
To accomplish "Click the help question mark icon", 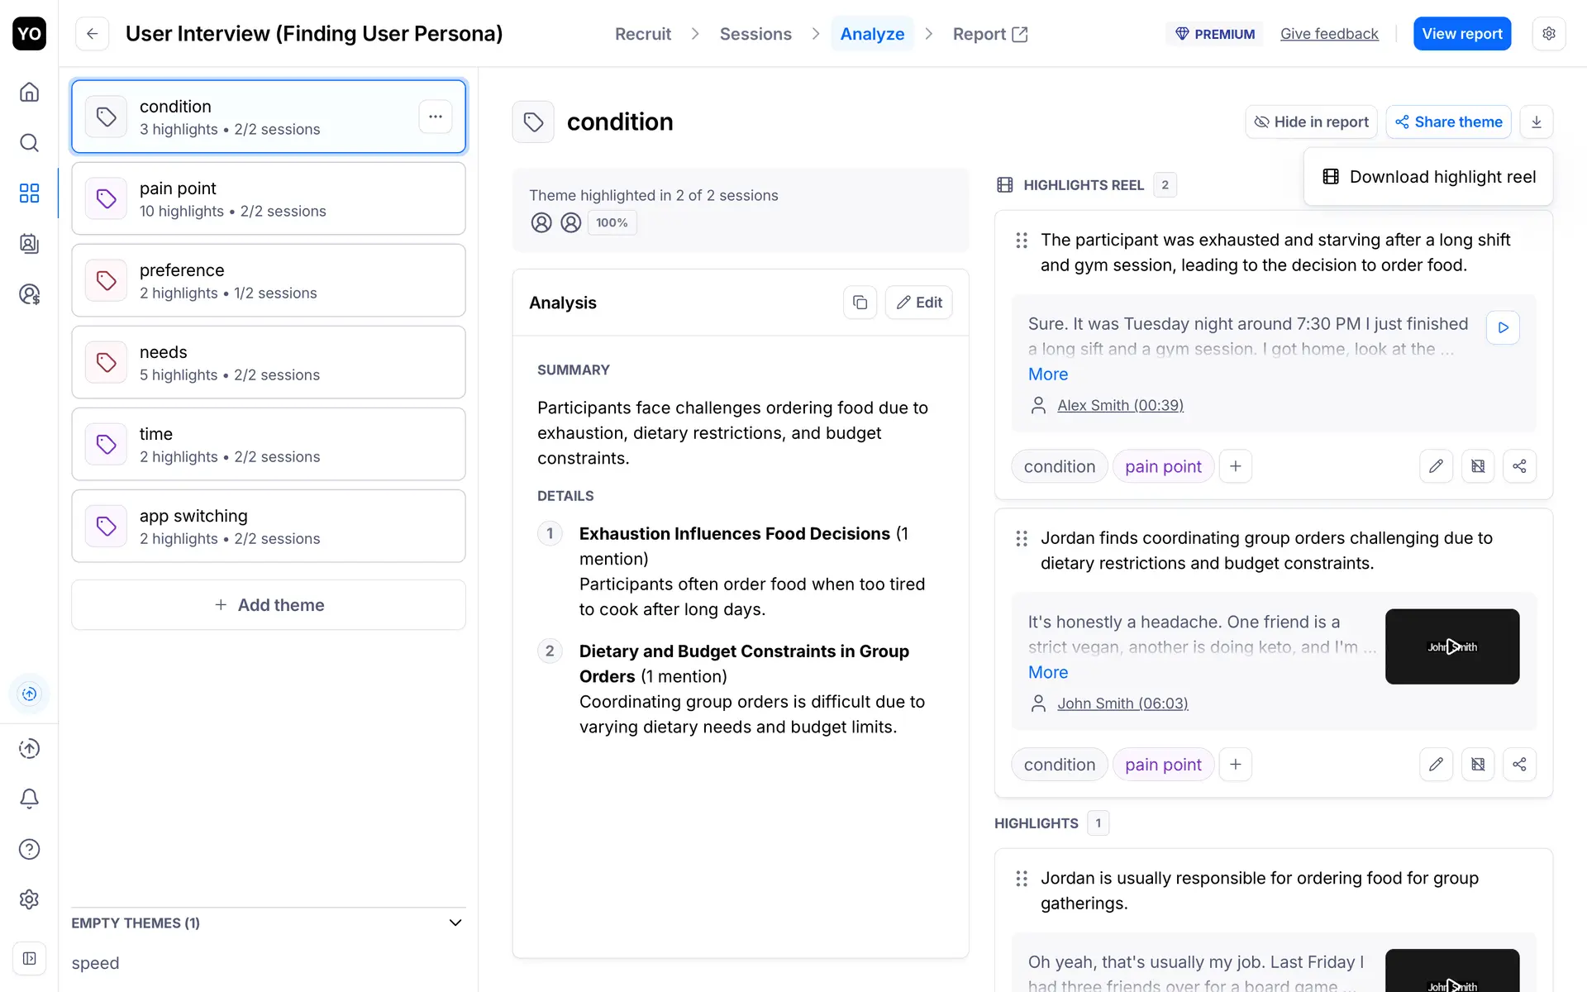I will coord(29,849).
